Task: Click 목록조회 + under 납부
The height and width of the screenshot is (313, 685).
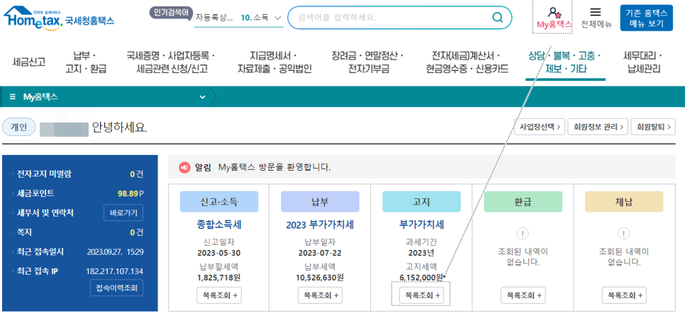Action: 321,295
